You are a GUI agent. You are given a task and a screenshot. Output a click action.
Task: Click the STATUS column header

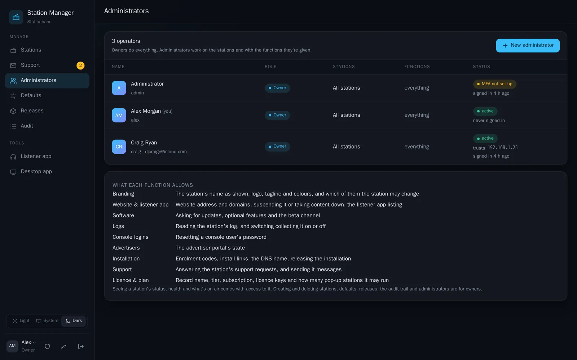pos(481,67)
